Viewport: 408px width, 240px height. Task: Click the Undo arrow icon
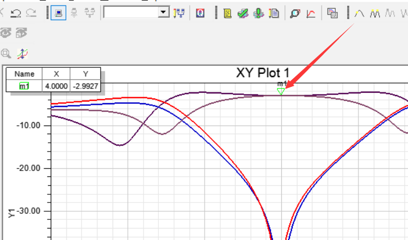click(x=15, y=12)
